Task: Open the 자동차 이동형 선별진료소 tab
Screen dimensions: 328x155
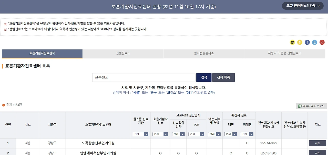Action: pos(285,54)
